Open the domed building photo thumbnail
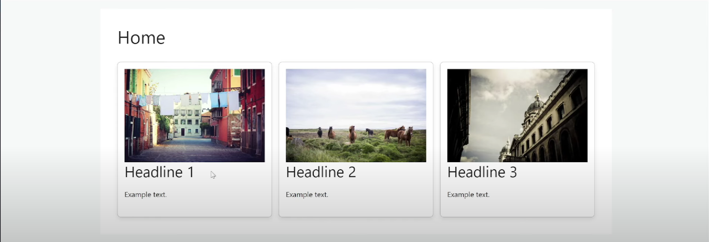Viewport: 709px width, 242px height. click(517, 115)
